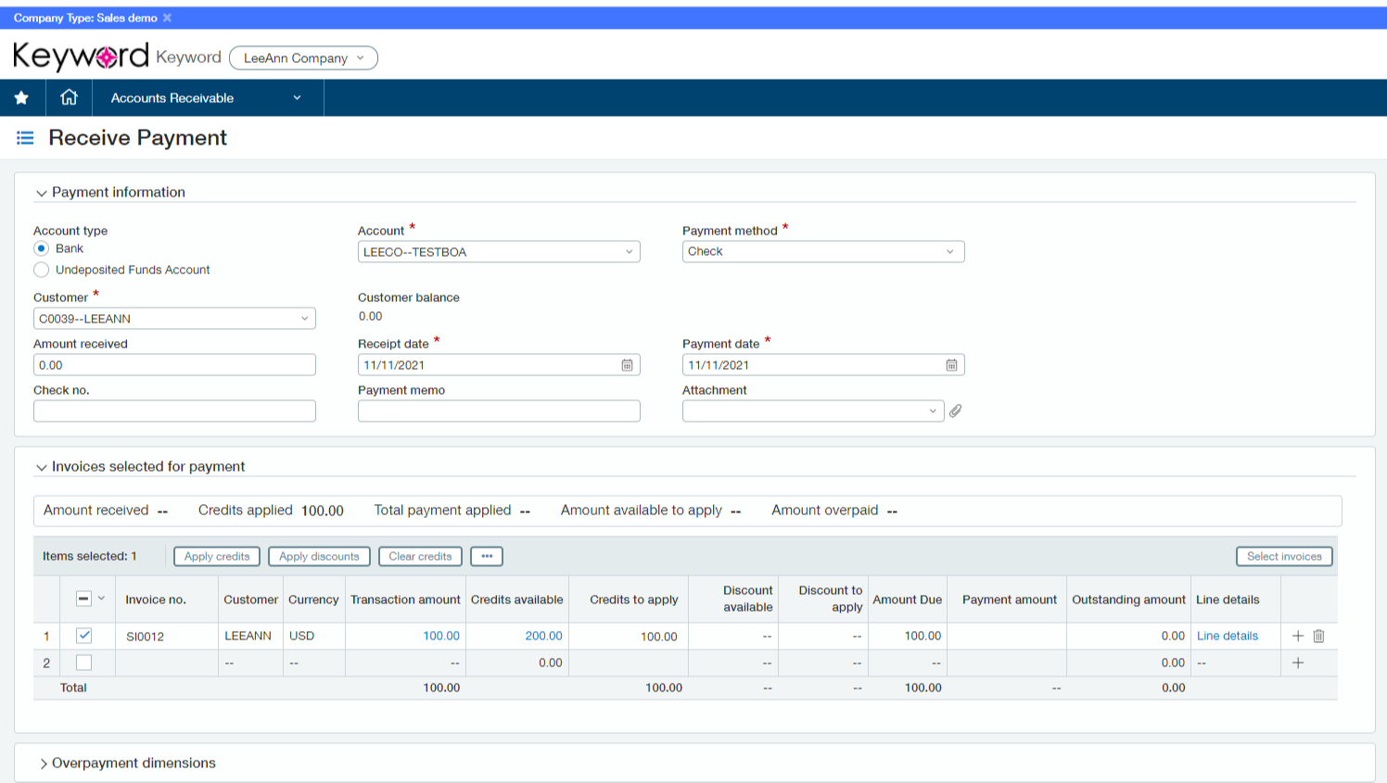The width and height of the screenshot is (1387, 783).
Task: Open the more actions ellipsis button
Action: pyautogui.click(x=486, y=556)
